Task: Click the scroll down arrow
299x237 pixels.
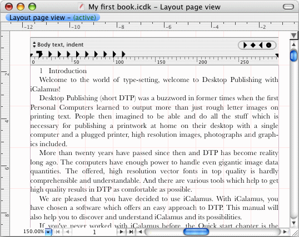Action: tap(293, 223)
